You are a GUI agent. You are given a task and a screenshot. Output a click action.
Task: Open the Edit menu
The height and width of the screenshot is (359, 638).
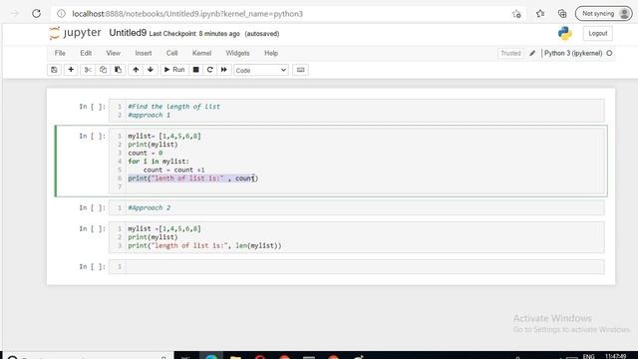(x=86, y=53)
